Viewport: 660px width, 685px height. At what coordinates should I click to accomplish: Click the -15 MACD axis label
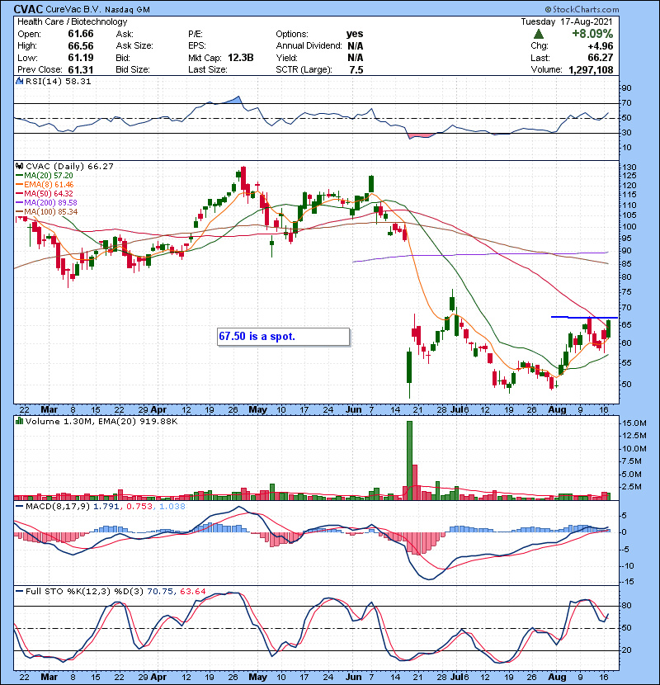(628, 582)
